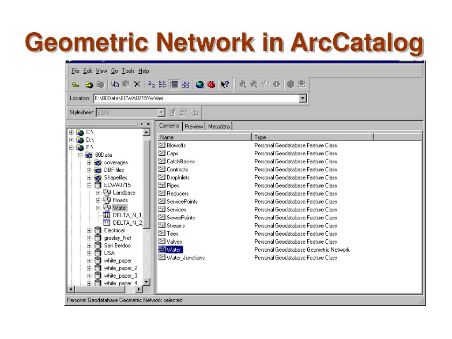Open the Tools menu
452x339 pixels.
pos(128,71)
